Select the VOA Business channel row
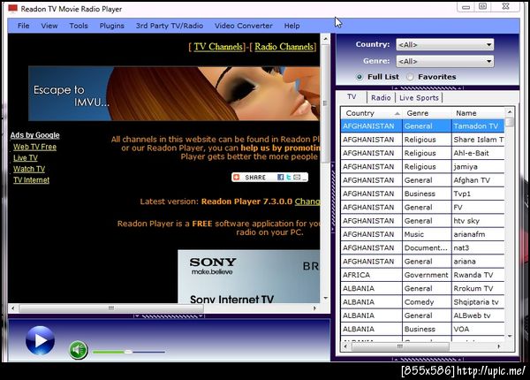Image resolution: width=530 pixels, height=380 pixels. pos(422,329)
